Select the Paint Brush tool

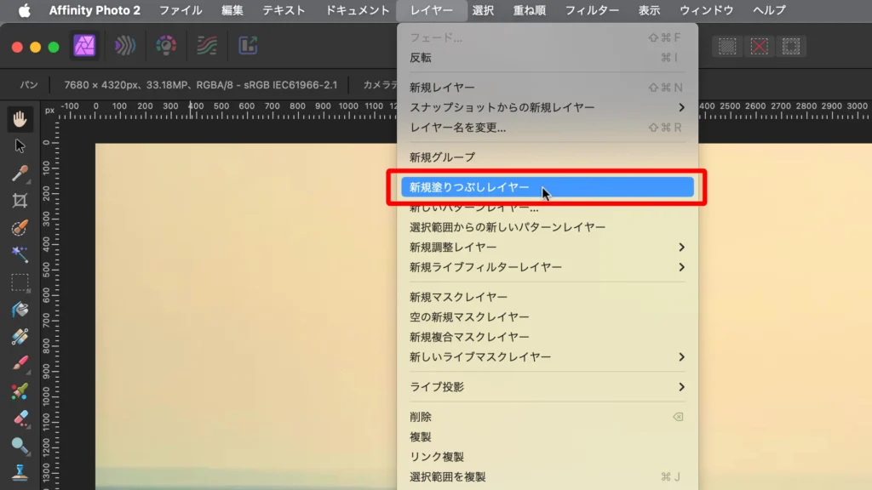tap(20, 364)
